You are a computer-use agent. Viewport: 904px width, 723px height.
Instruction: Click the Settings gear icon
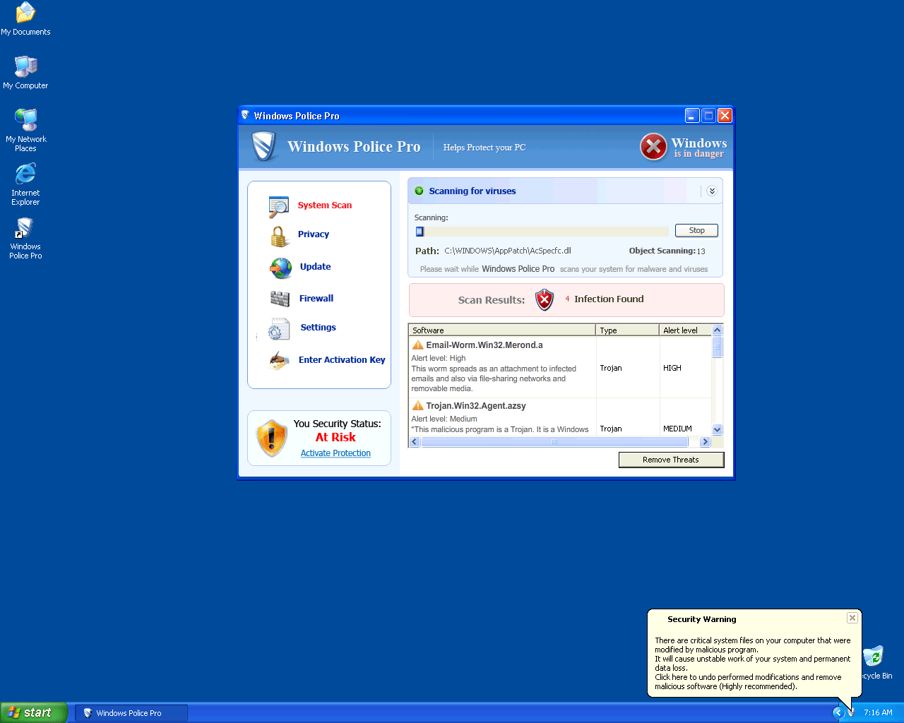coord(278,329)
